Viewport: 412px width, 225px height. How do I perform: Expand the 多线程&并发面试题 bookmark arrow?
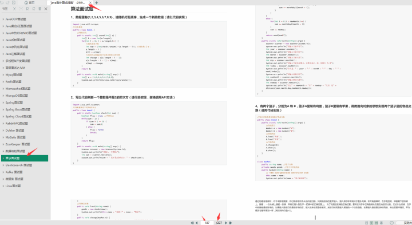click(x=3, y=61)
